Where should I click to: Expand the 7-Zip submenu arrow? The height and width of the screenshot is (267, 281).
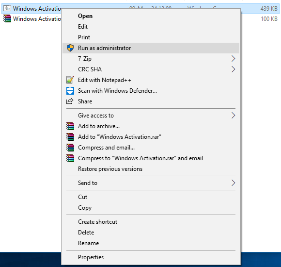tap(233, 59)
